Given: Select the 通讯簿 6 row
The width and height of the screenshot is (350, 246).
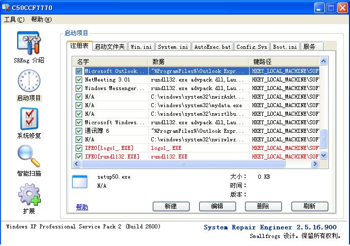Looking at the screenshot, I should click(x=196, y=131).
